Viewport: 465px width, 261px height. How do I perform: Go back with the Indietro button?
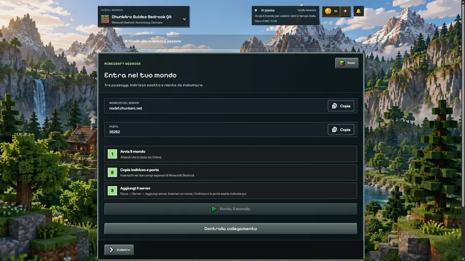pyautogui.click(x=119, y=250)
